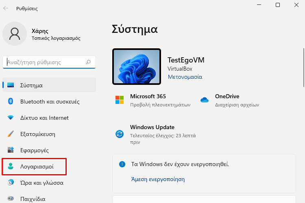
Task: Click the globe clock Ώρα και γλώσσα icon
Action: coord(11,182)
